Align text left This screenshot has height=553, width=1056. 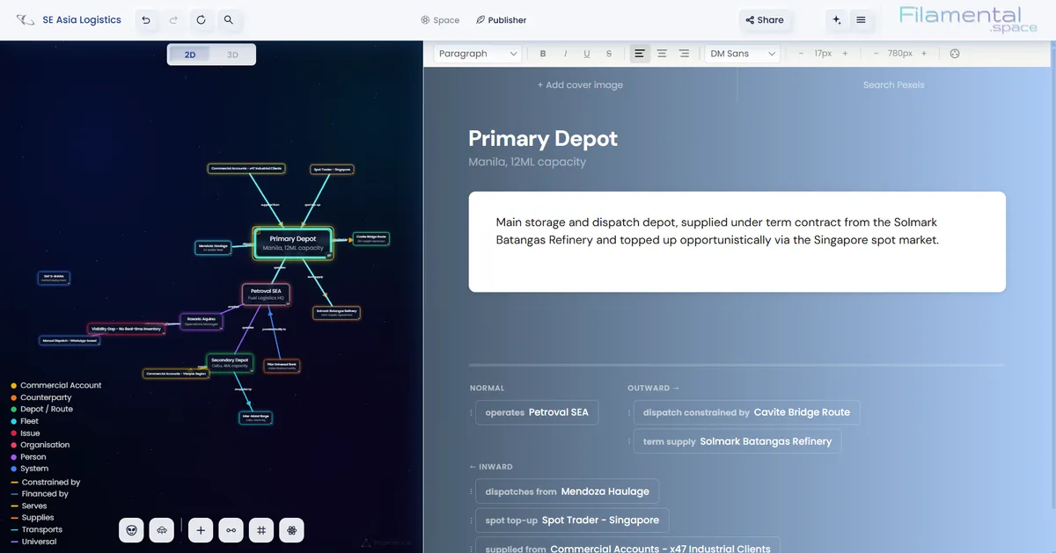640,54
